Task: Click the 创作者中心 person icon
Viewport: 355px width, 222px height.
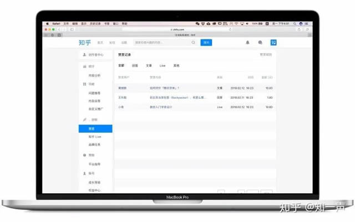Action: pyautogui.click(x=84, y=54)
